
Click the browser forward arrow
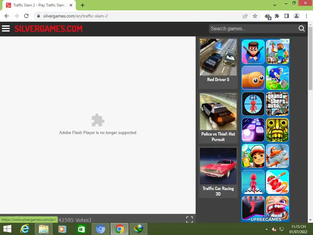[x=17, y=16]
